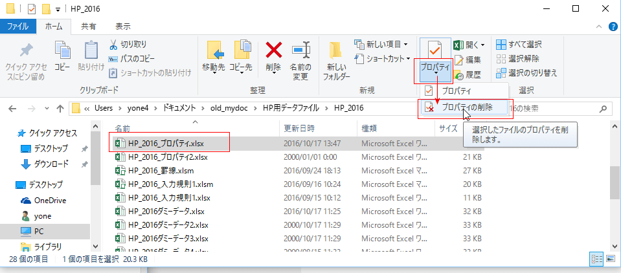Open the Shortcut (ショートカット) dropdown

[383, 59]
